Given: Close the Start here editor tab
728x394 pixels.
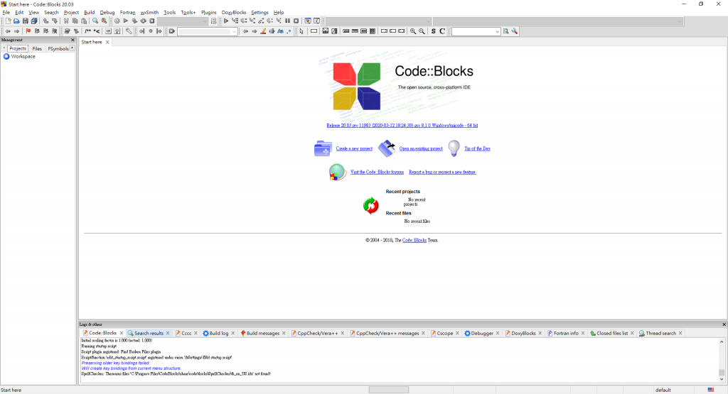Looking at the screenshot, I should 107,42.
